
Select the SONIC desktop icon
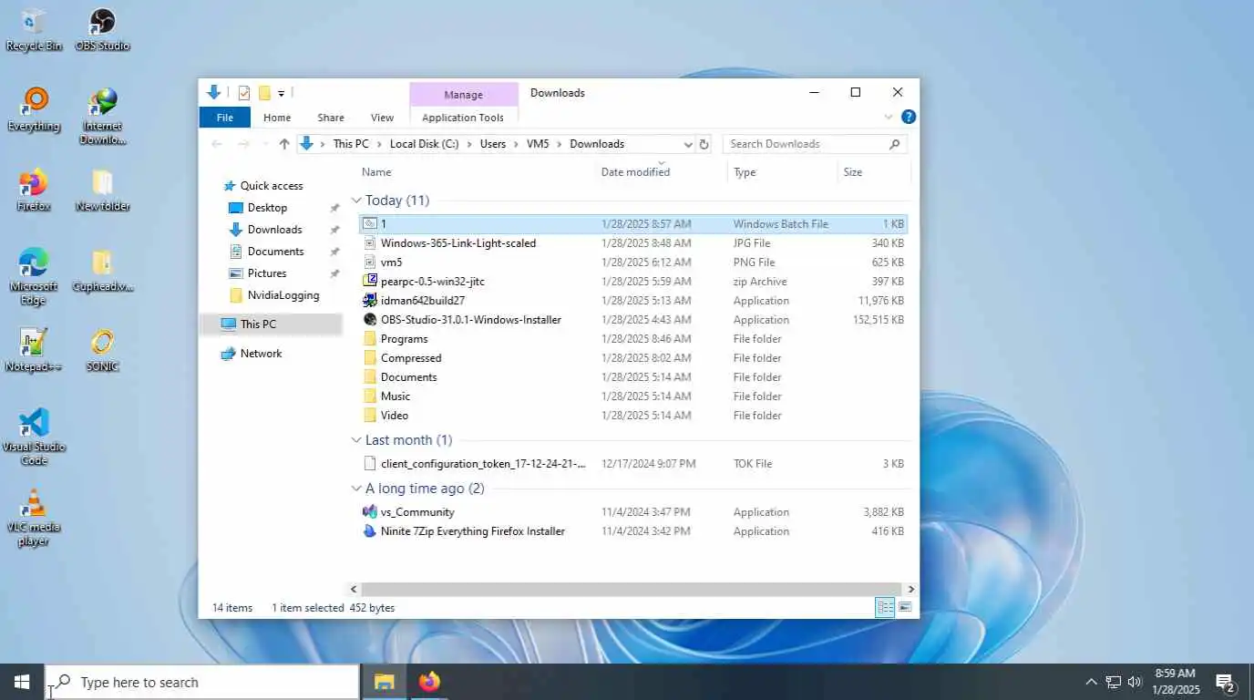coord(102,351)
